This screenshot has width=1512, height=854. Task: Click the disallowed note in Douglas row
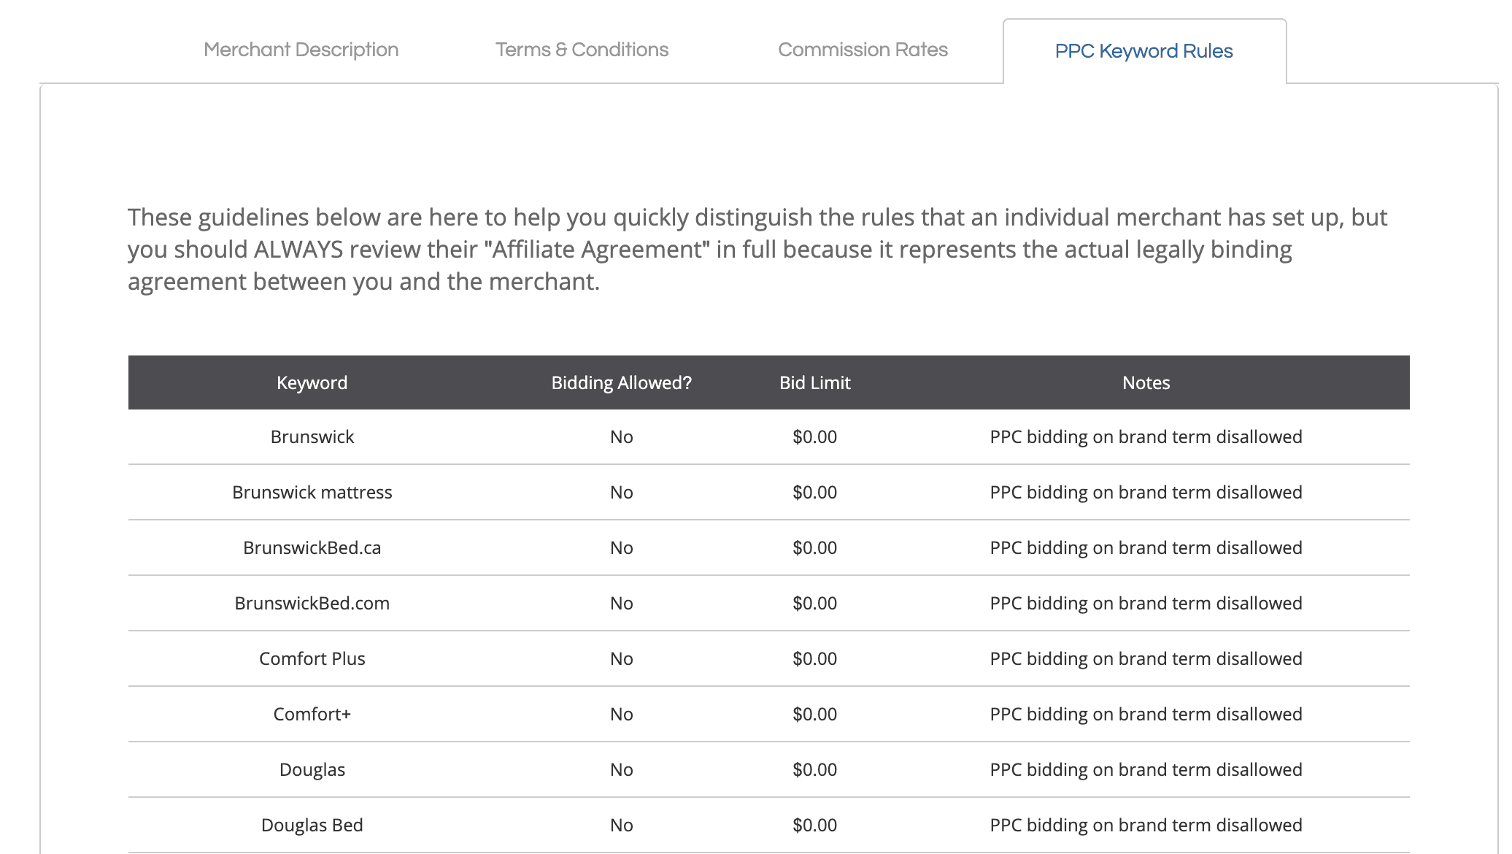point(1146,769)
